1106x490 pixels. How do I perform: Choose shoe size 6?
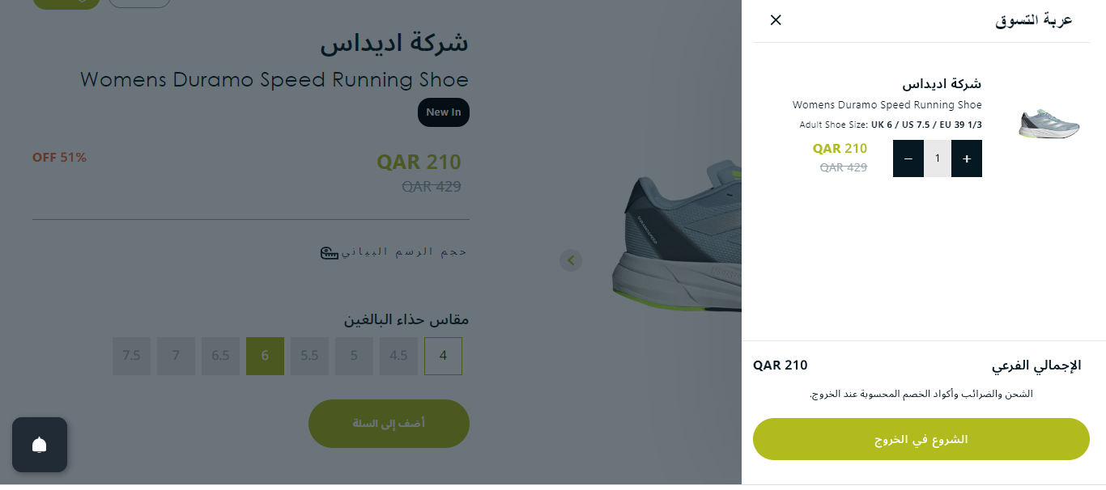(x=265, y=356)
